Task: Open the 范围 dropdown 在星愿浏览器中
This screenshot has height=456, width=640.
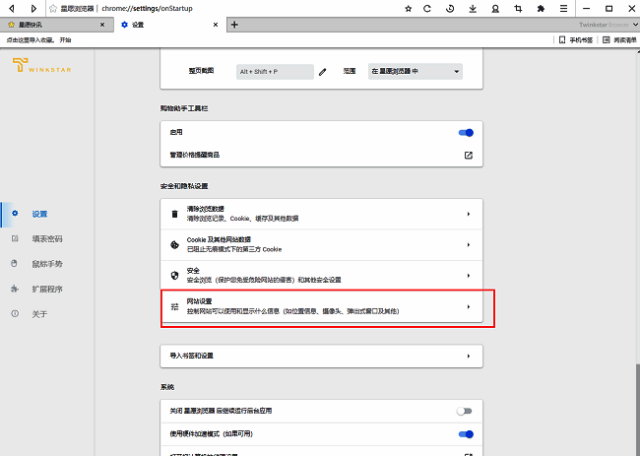Action: pyautogui.click(x=416, y=72)
